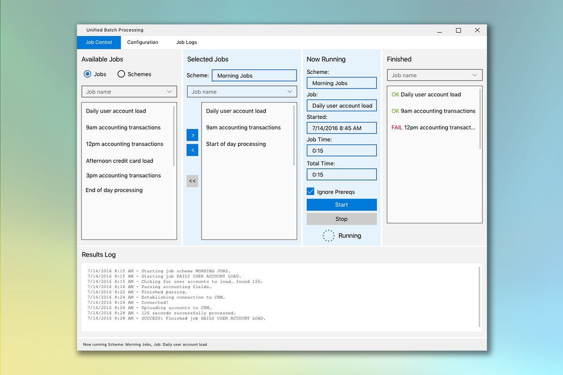Open Selected Jobs 'Job name' dropdown

[242, 92]
